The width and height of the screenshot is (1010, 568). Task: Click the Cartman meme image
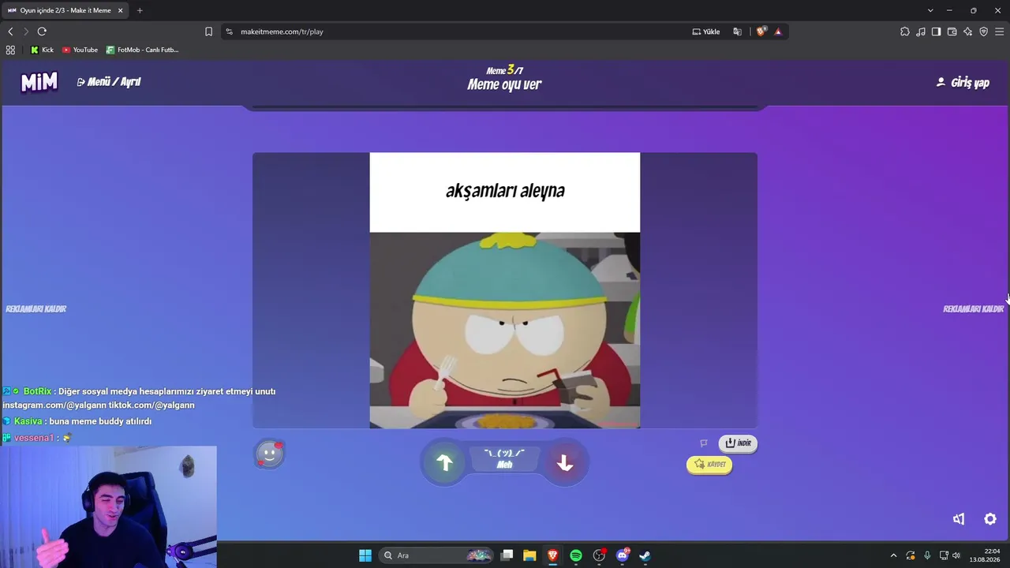pos(505,331)
